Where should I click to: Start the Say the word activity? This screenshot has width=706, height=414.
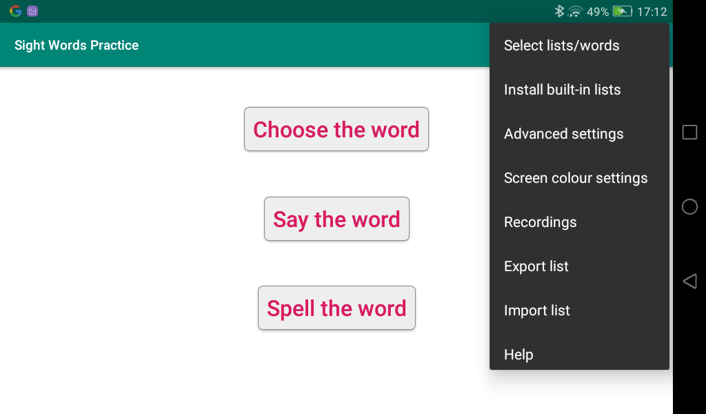[336, 219]
